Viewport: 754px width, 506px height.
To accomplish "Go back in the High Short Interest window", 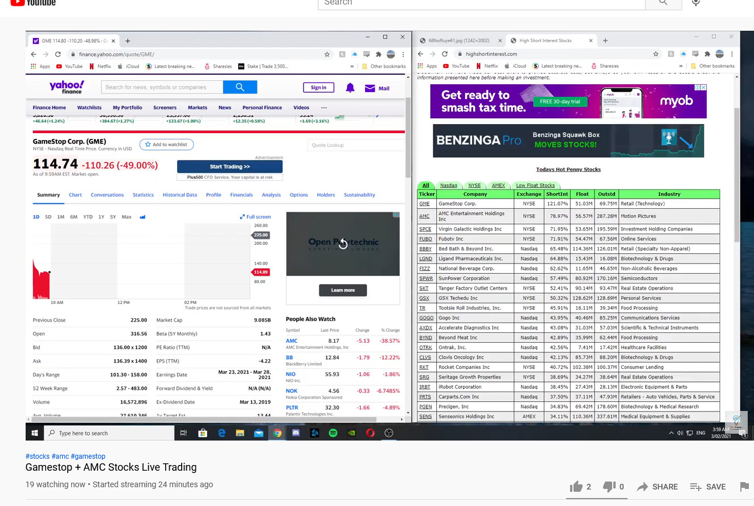I will click(x=421, y=54).
